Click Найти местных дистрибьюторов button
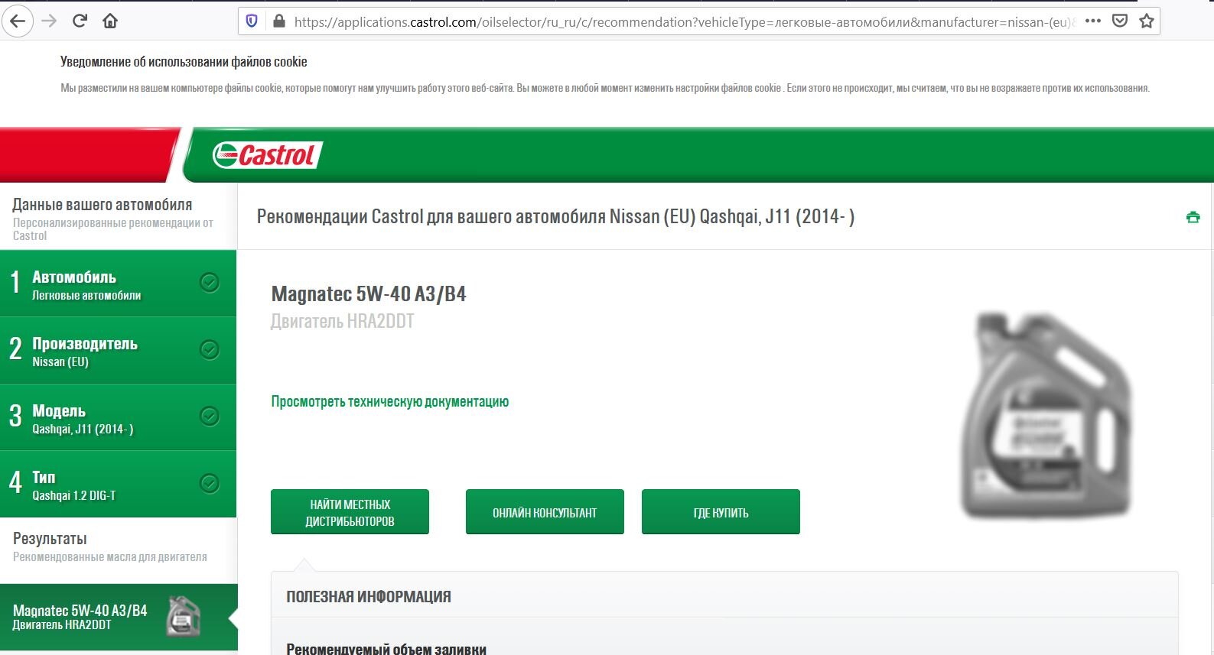The width and height of the screenshot is (1214, 655). point(350,512)
